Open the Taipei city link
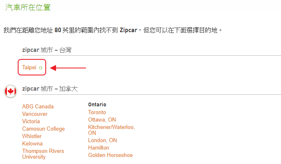Viewport: 281px width, 164px height. (29, 68)
